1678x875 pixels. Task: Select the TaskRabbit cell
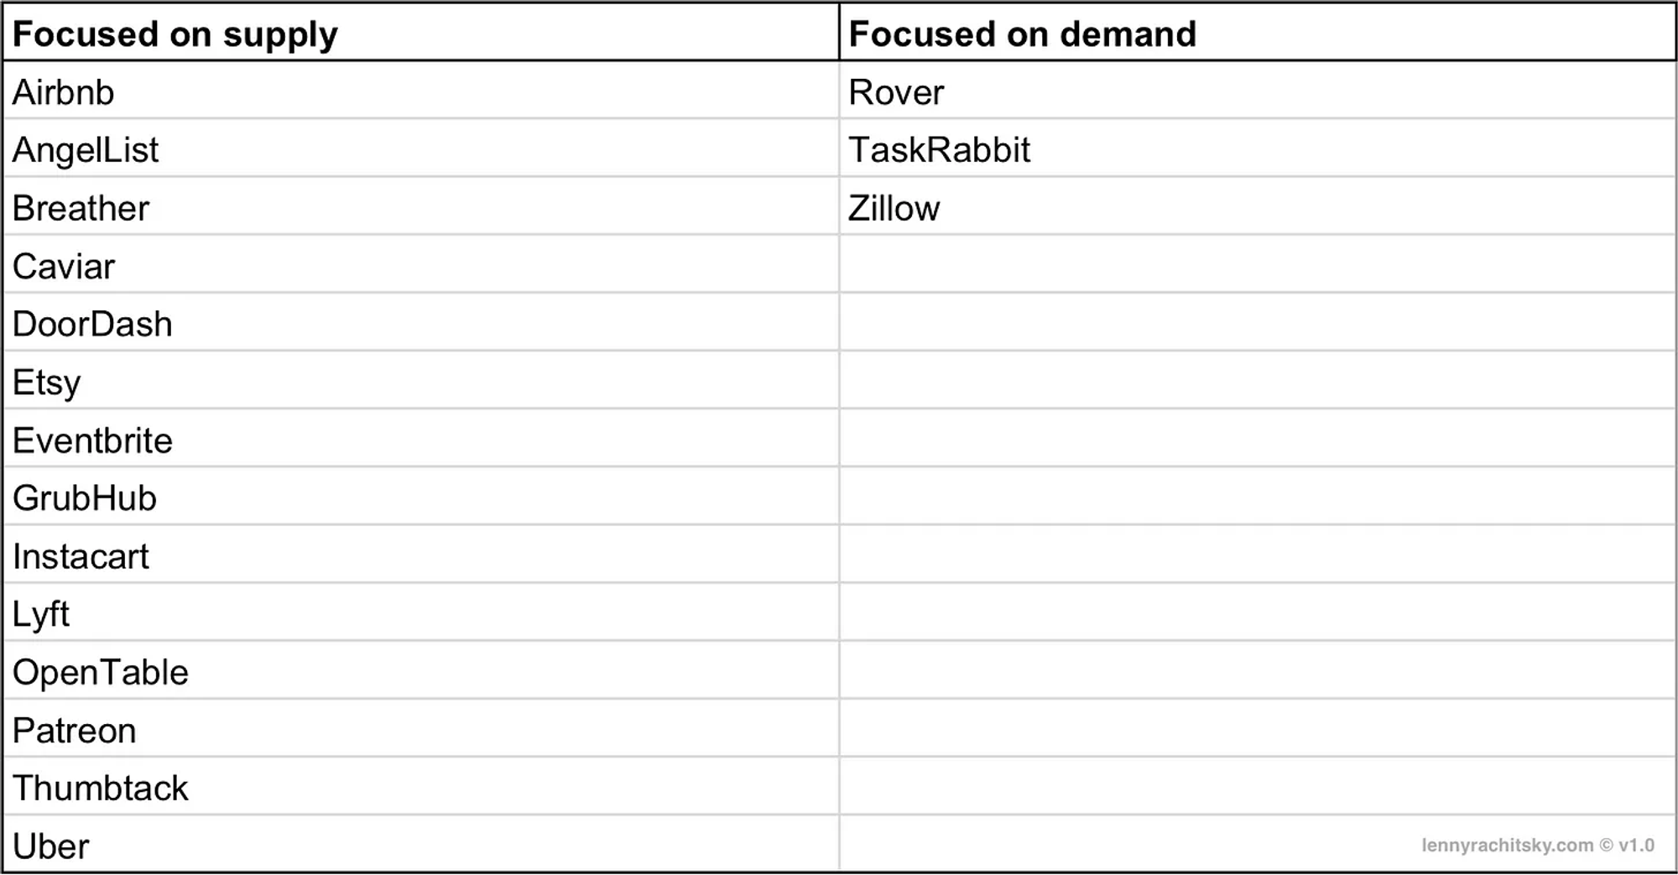click(x=1257, y=148)
